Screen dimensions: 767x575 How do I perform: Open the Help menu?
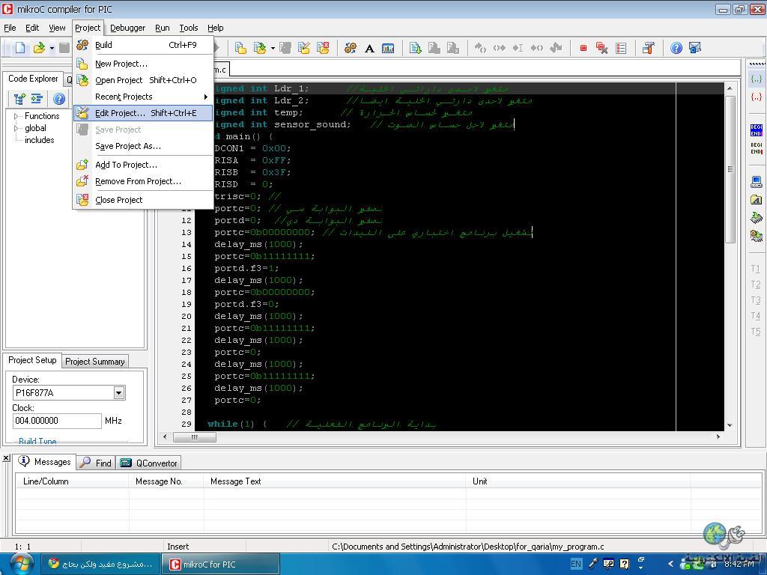pyautogui.click(x=215, y=28)
